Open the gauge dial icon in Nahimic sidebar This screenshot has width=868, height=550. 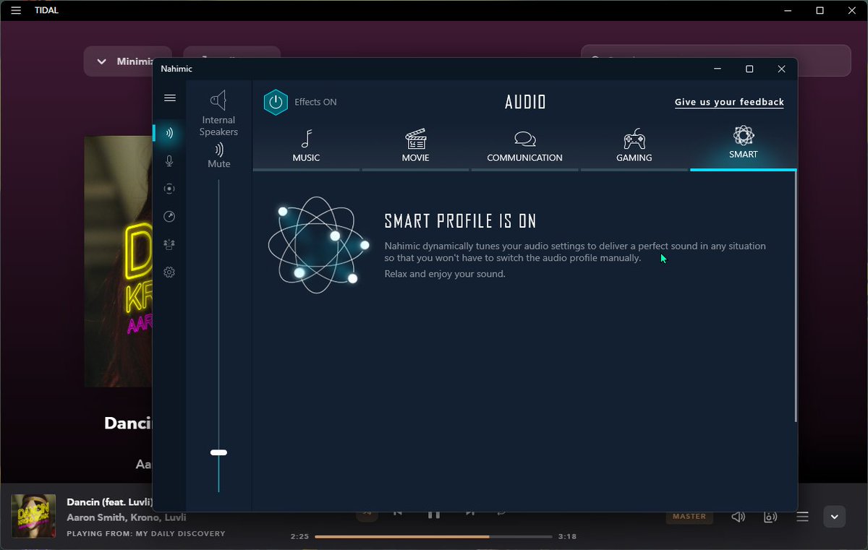click(169, 217)
